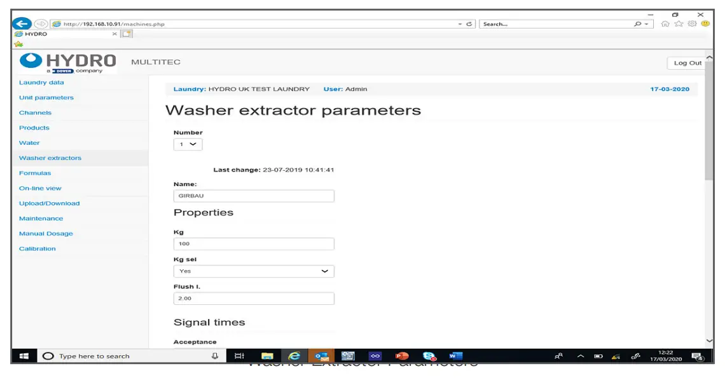The height and width of the screenshot is (378, 727).
Task: Open the Number dropdown
Action: [x=188, y=144]
